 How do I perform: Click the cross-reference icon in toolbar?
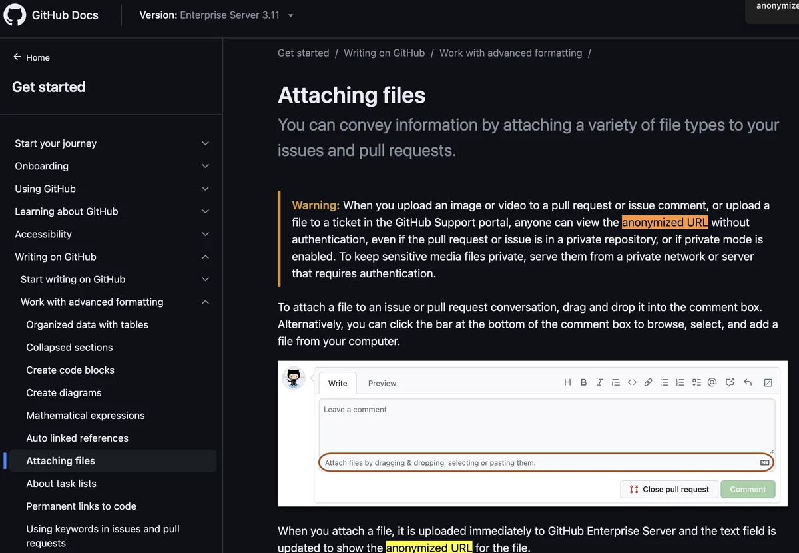click(x=730, y=382)
